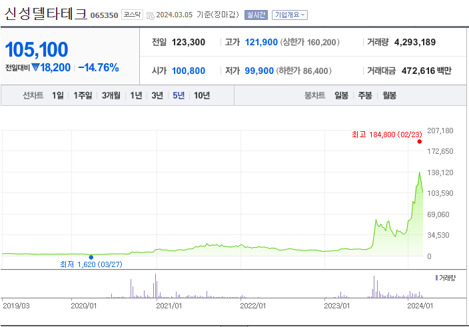Click the 103,590 y-axis label
The height and width of the screenshot is (327, 469).
coord(440,193)
